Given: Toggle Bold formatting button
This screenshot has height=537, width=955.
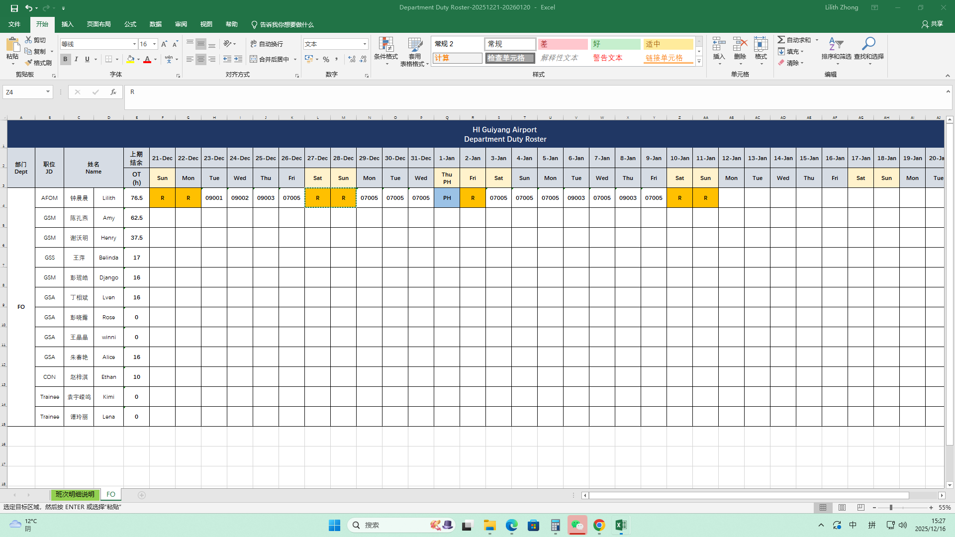Looking at the screenshot, I should point(65,59).
